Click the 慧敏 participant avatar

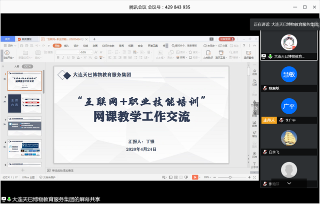click(289, 74)
